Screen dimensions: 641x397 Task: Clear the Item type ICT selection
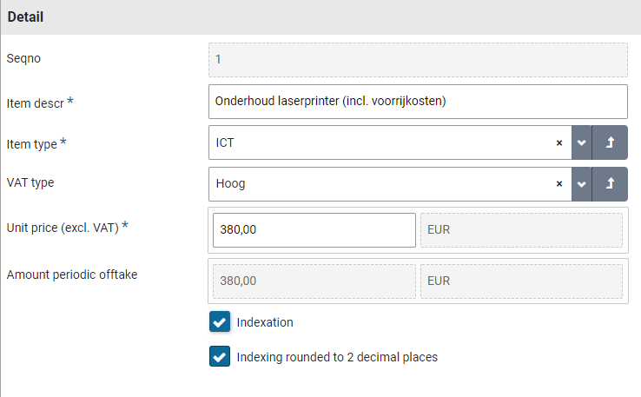[x=559, y=142]
